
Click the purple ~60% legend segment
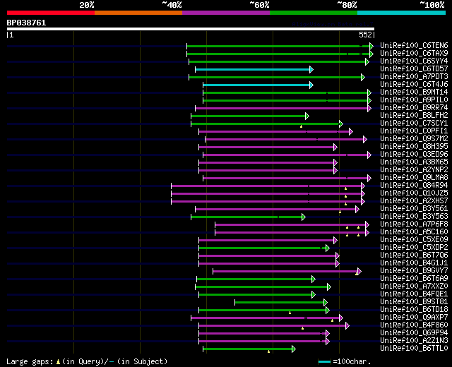(226, 13)
